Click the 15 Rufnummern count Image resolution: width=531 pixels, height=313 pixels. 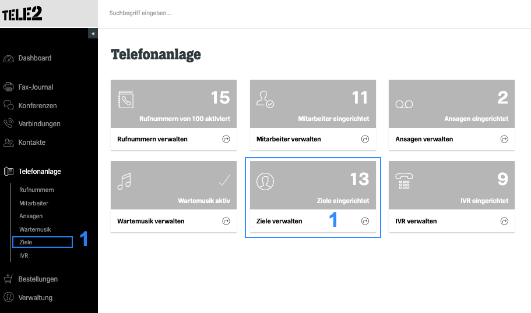coord(220,98)
